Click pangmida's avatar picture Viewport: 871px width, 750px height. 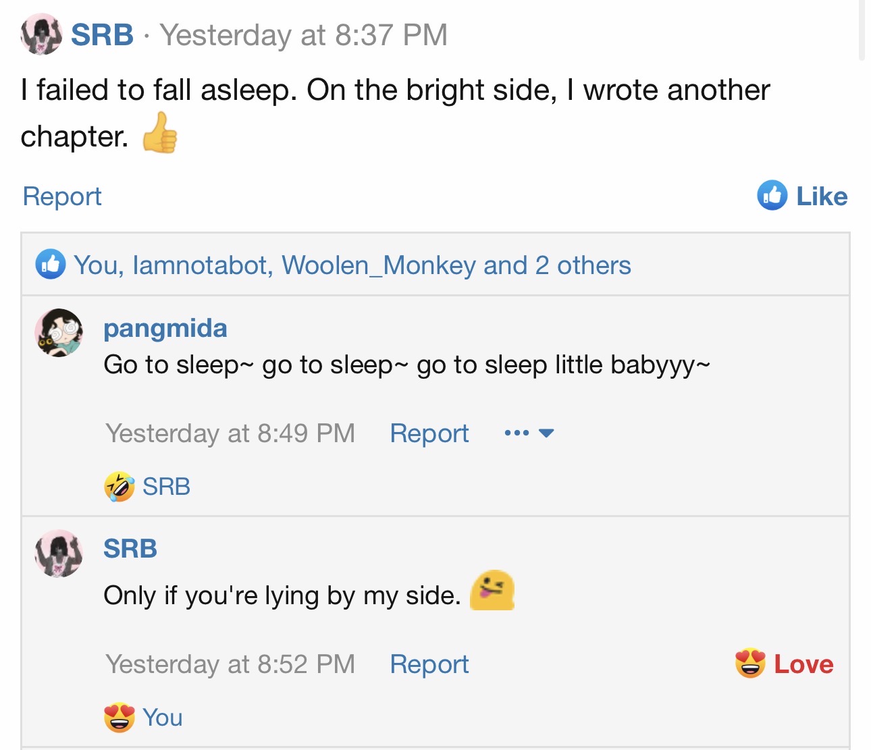[x=59, y=332]
